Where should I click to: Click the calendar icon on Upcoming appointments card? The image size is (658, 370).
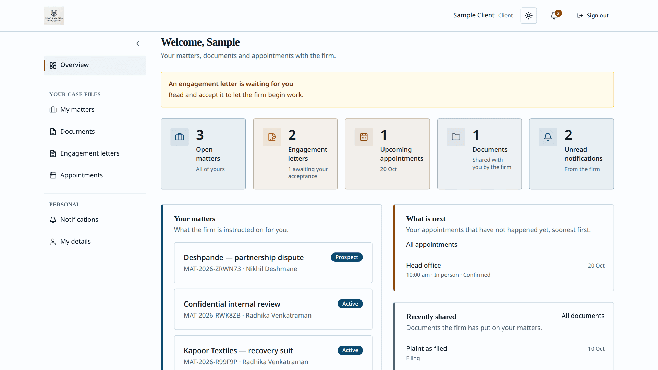tap(364, 137)
